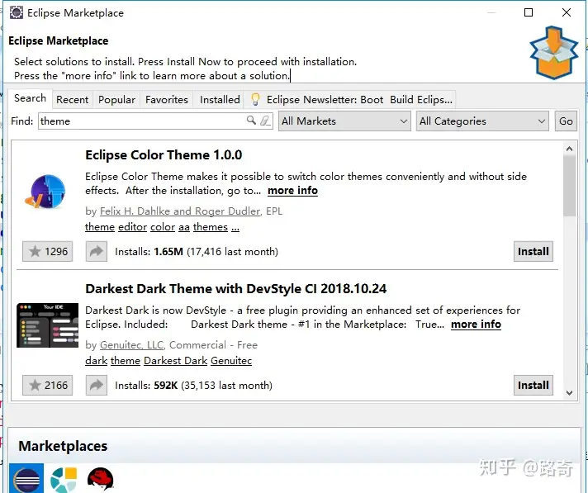Click the 'Darkest Dark' tag link
This screenshot has height=493, width=588.
pos(176,361)
